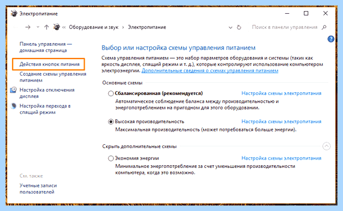Open Создание схемы управления питанием

[x=53, y=77]
